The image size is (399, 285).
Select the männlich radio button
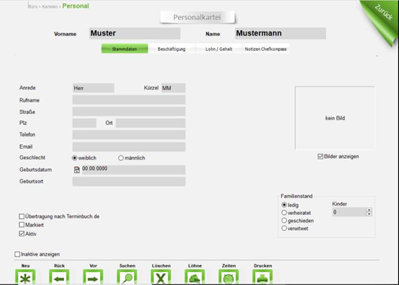pyautogui.click(x=121, y=158)
